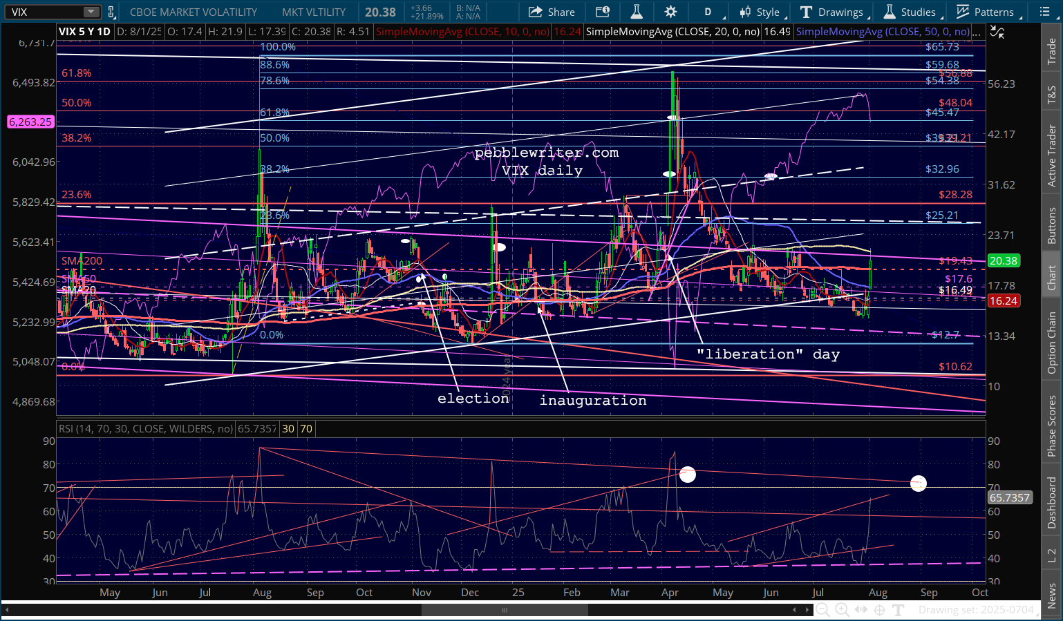Open chart settings gear

(670, 12)
